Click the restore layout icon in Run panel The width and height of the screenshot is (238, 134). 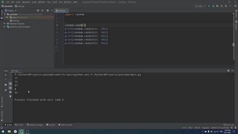click(6, 85)
